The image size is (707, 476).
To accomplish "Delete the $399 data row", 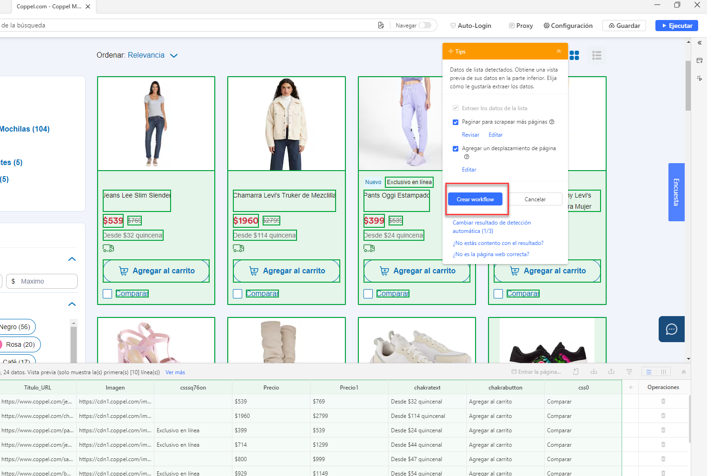I will coord(663,430).
